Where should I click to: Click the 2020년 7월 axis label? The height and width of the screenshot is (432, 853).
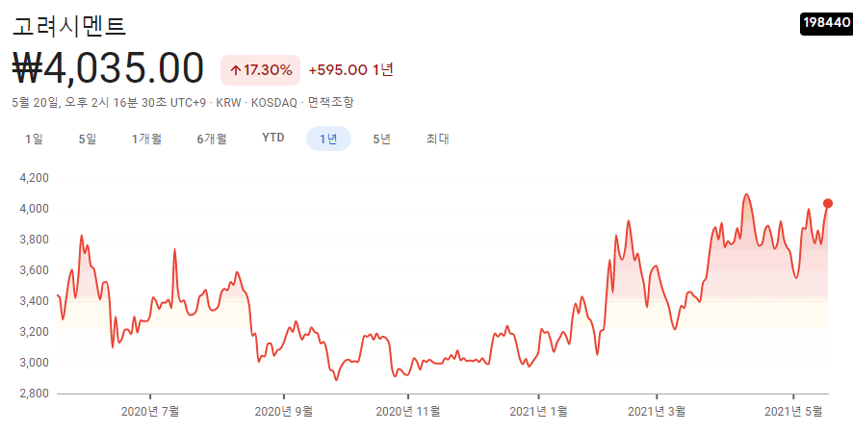(x=150, y=412)
